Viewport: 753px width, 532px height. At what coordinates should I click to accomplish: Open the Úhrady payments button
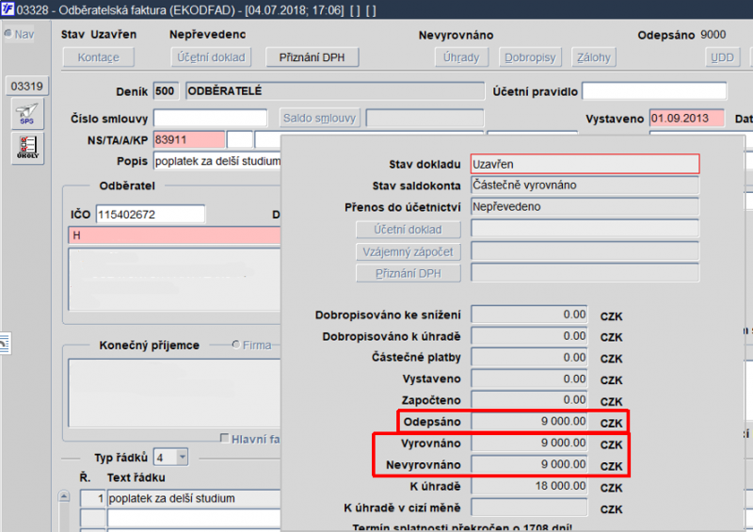pyautogui.click(x=461, y=57)
